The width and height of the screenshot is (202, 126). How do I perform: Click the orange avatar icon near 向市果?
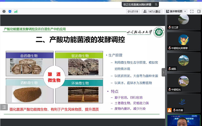(169, 110)
